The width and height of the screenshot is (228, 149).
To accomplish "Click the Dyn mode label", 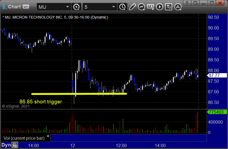I will pos(6,145).
